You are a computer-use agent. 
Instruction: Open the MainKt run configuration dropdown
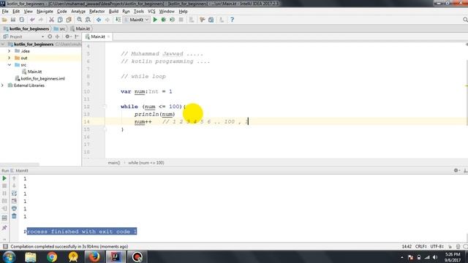tap(137, 20)
